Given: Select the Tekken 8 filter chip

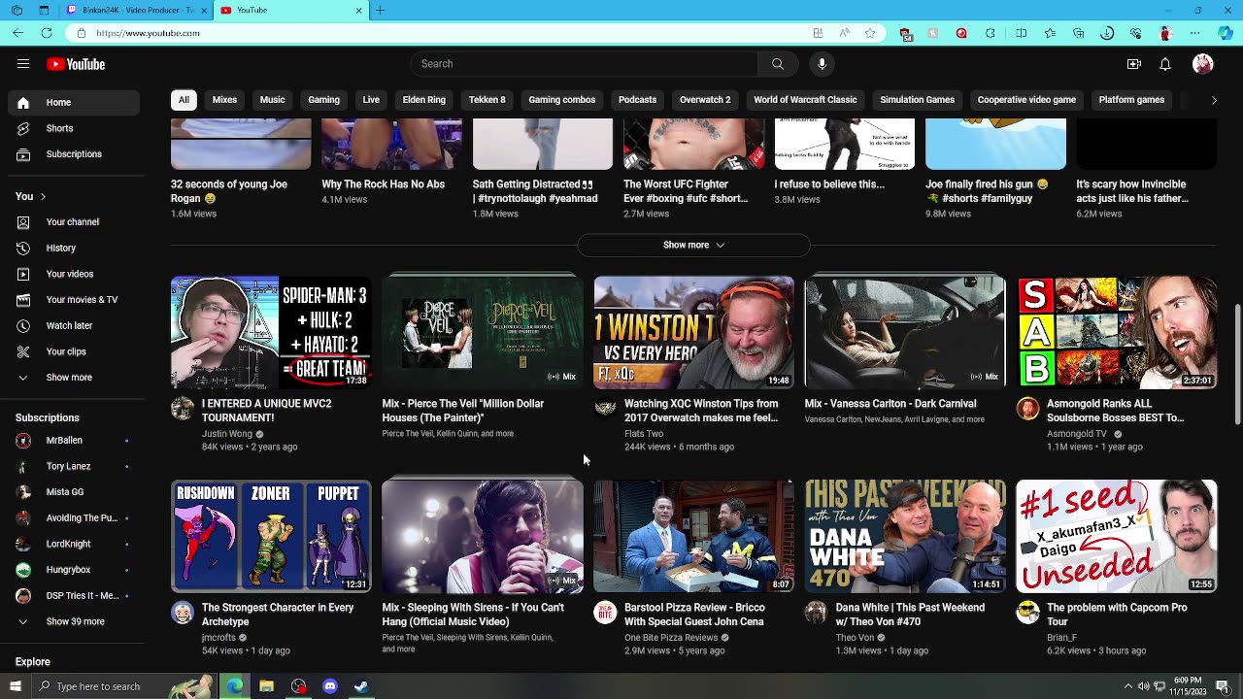Looking at the screenshot, I should (x=487, y=100).
